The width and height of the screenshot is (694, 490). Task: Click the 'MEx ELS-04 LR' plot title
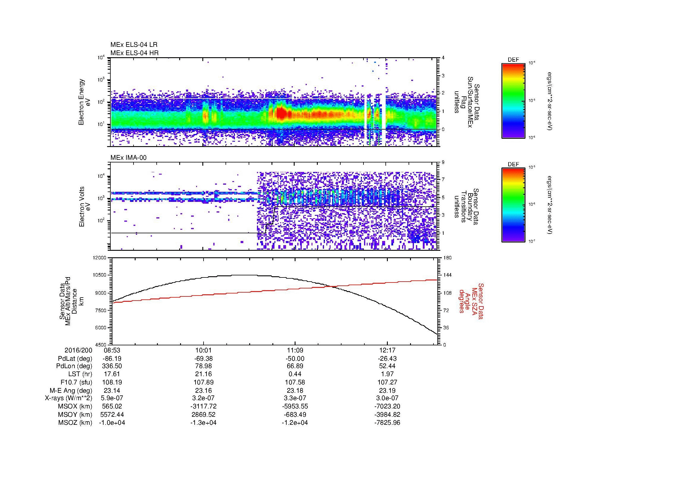coord(134,45)
